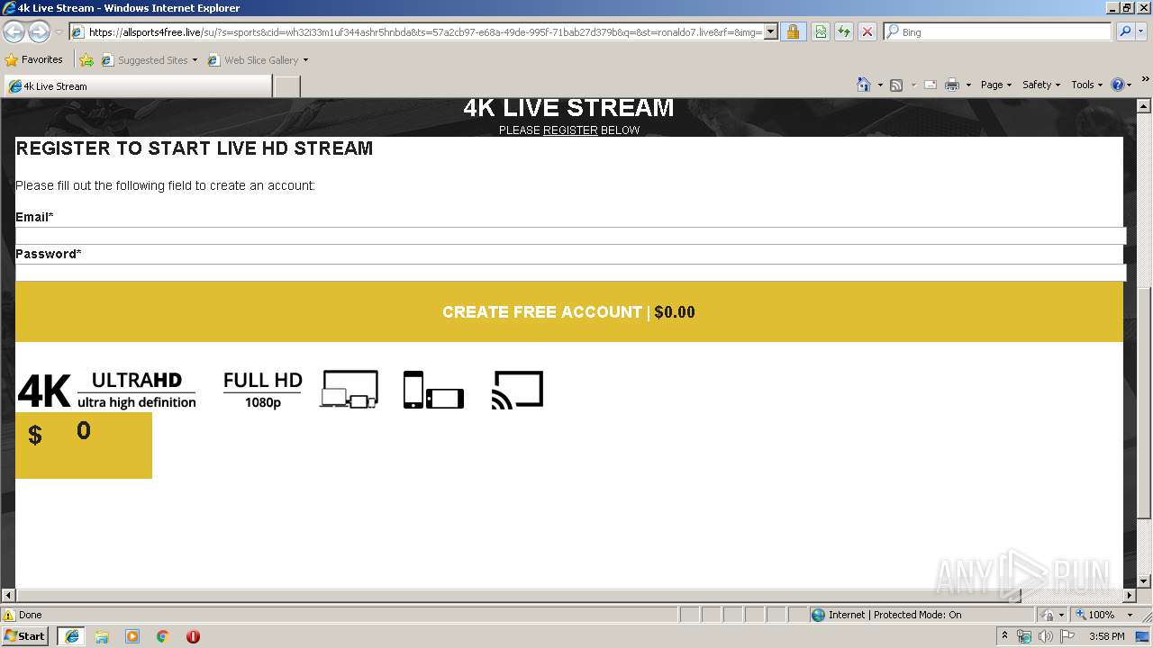Click the command bar overflow chevron
The image size is (1153, 648).
[1146, 81]
